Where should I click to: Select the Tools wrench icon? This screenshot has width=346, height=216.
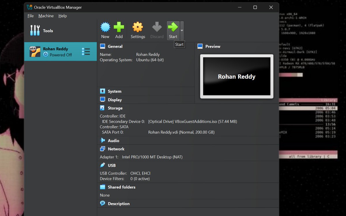[x=35, y=30]
